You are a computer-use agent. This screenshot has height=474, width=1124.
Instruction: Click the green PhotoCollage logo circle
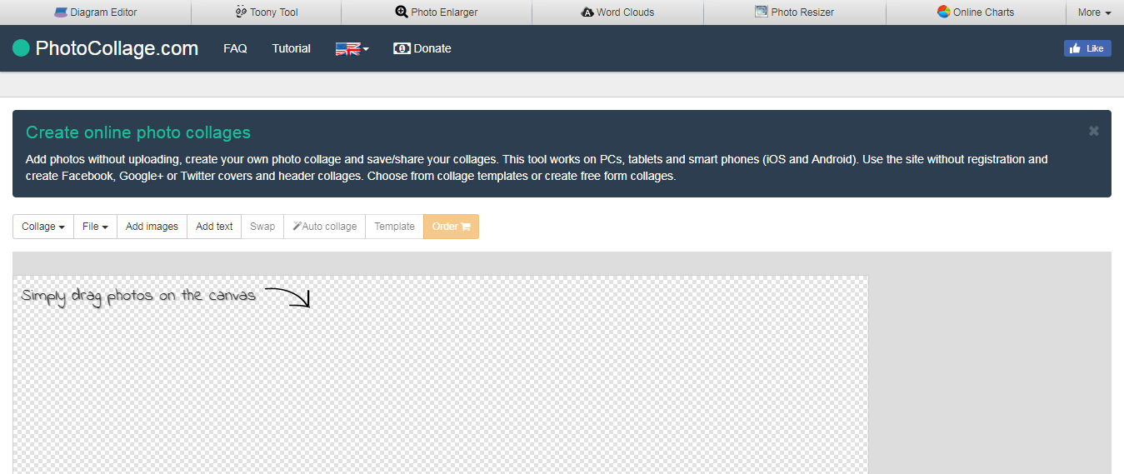click(21, 48)
